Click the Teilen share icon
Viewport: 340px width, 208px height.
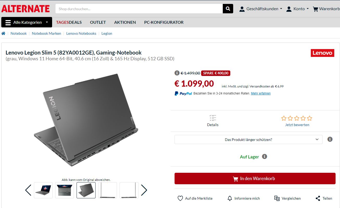(318, 198)
